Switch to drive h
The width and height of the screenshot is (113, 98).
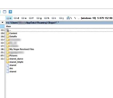pyautogui.click(x=47, y=18)
